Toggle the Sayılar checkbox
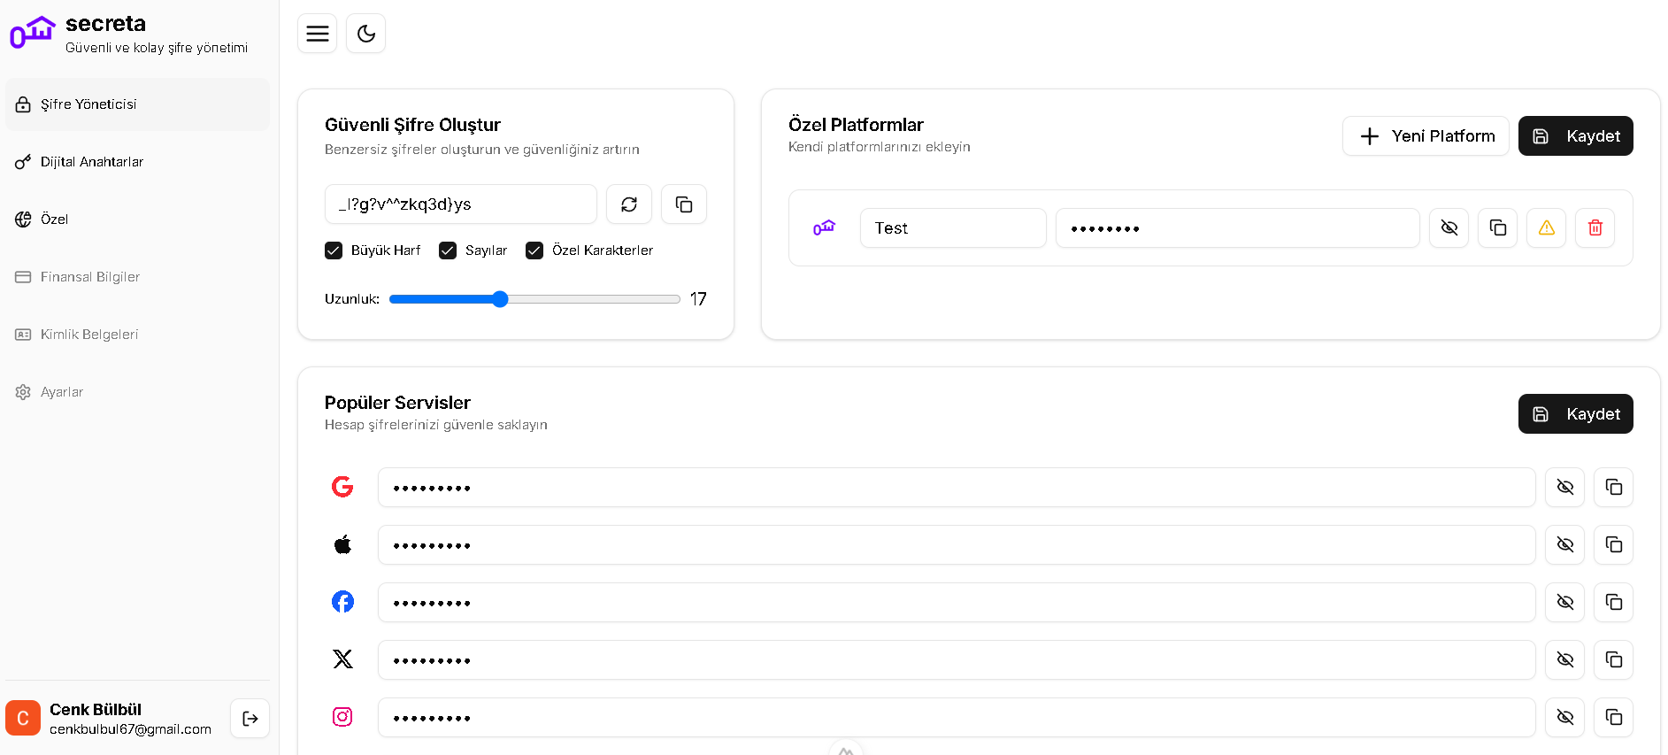1668x755 pixels. [x=448, y=250]
